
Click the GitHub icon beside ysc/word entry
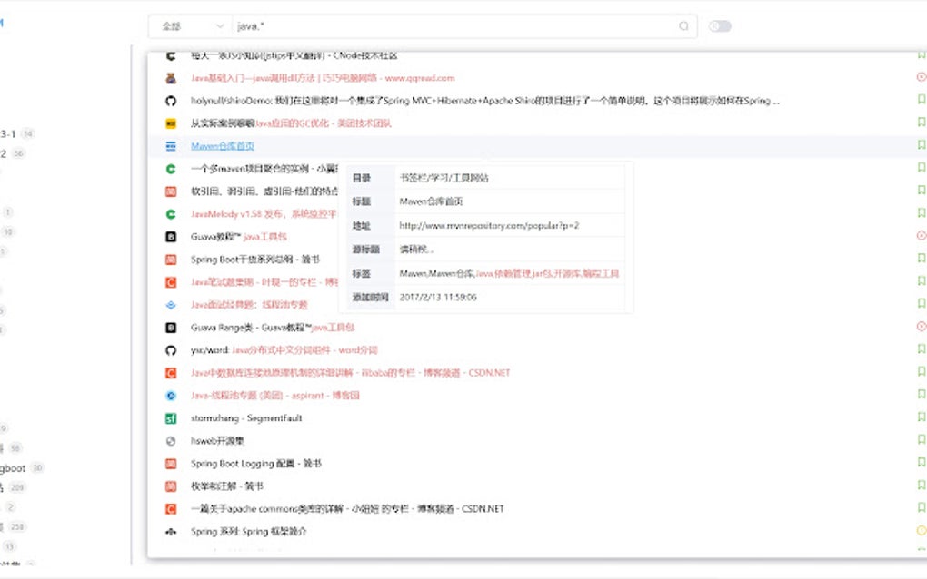point(172,349)
